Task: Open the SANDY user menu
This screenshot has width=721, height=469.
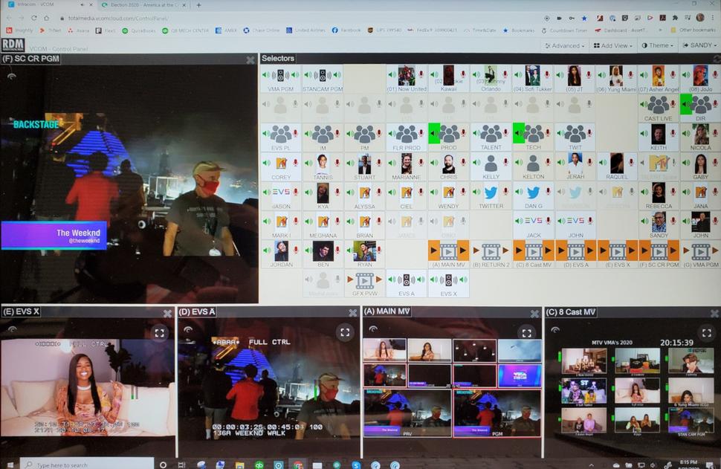Action: point(699,45)
